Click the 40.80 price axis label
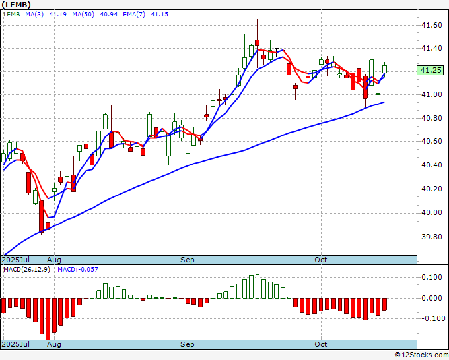This screenshot has height=360, width=449. (x=432, y=118)
